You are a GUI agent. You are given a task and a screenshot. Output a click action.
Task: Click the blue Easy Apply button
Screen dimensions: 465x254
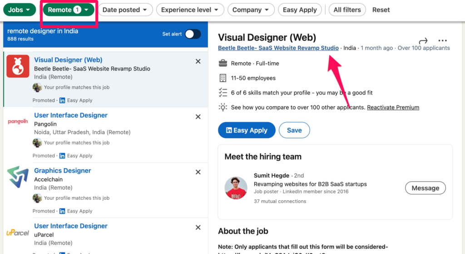(247, 130)
